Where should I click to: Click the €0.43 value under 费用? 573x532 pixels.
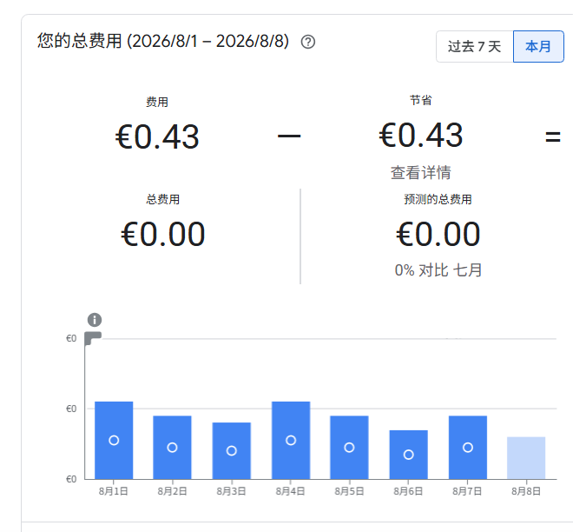(x=157, y=137)
